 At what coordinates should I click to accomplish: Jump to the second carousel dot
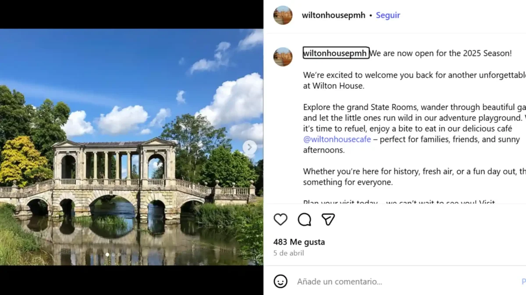[113, 254]
